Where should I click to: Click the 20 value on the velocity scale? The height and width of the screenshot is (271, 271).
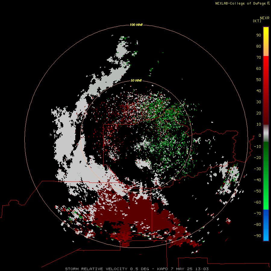coord(259,113)
